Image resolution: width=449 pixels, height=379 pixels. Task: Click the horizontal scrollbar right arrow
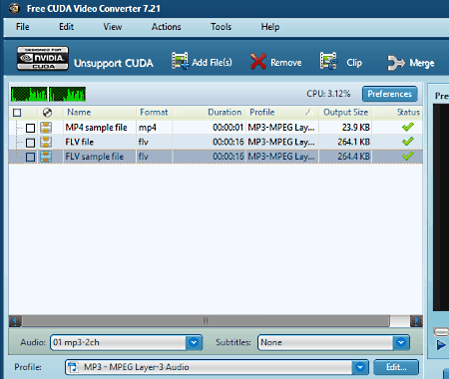pos(416,321)
